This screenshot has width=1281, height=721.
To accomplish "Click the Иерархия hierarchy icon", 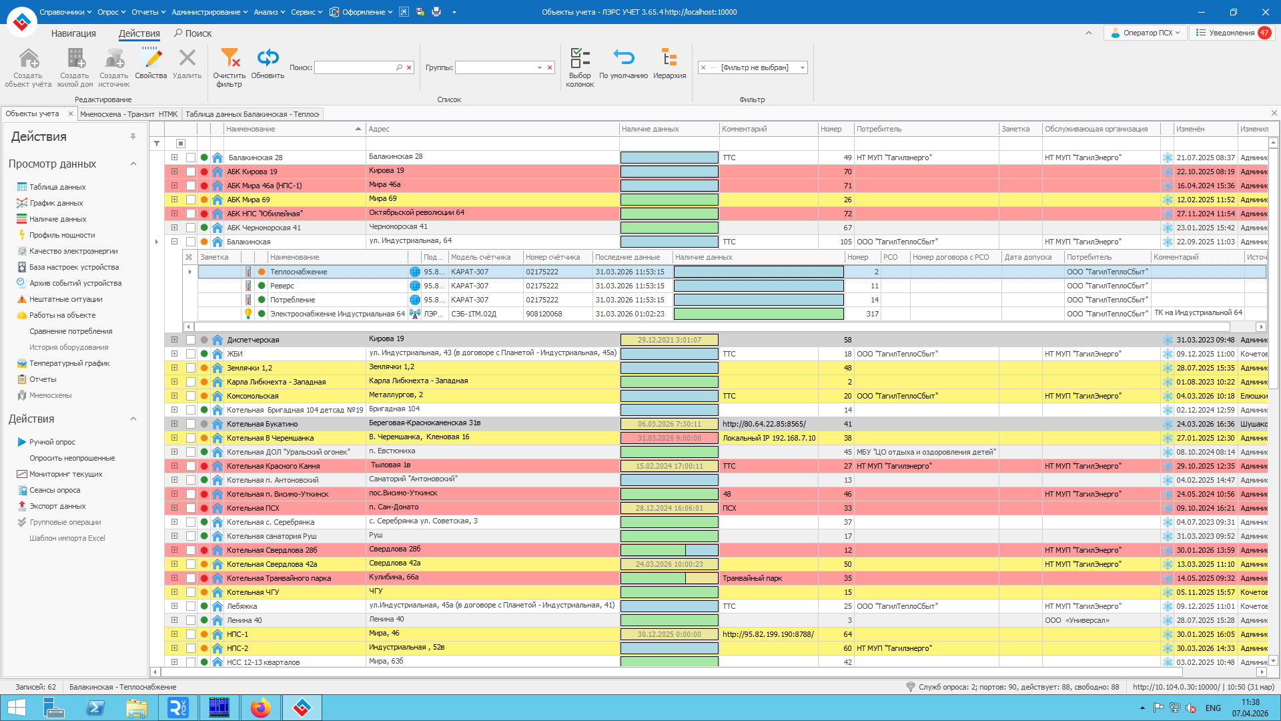I will pos(669,59).
